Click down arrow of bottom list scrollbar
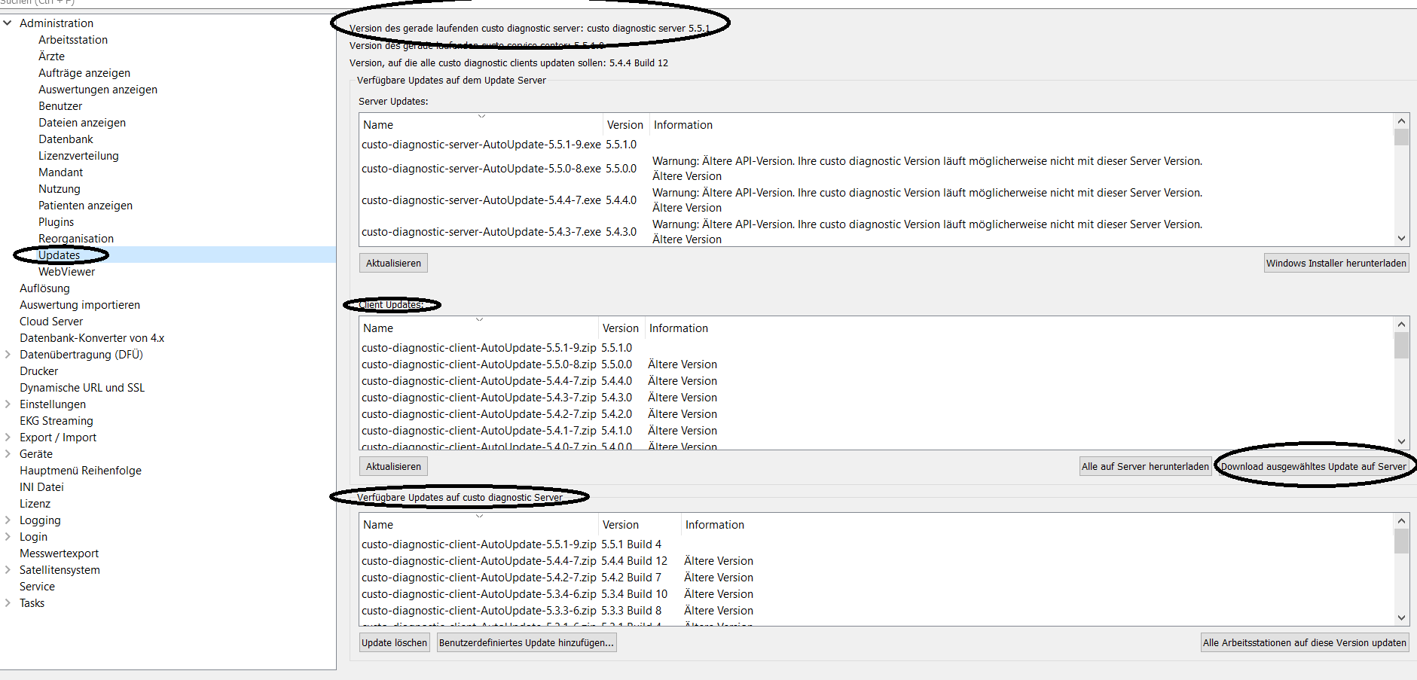1417x680 pixels. point(1401,617)
